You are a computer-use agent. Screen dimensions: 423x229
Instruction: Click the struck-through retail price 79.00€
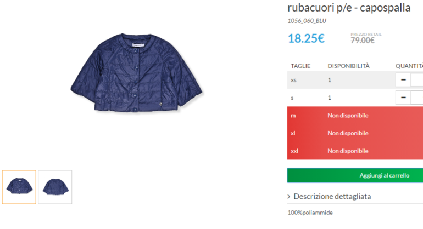[363, 41]
